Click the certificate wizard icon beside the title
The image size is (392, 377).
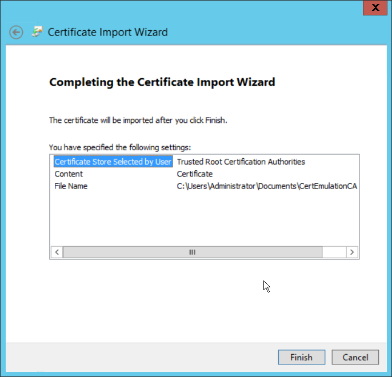[37, 32]
